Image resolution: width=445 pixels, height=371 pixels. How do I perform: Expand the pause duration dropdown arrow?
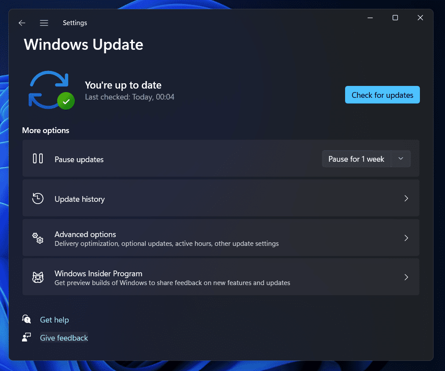401,159
